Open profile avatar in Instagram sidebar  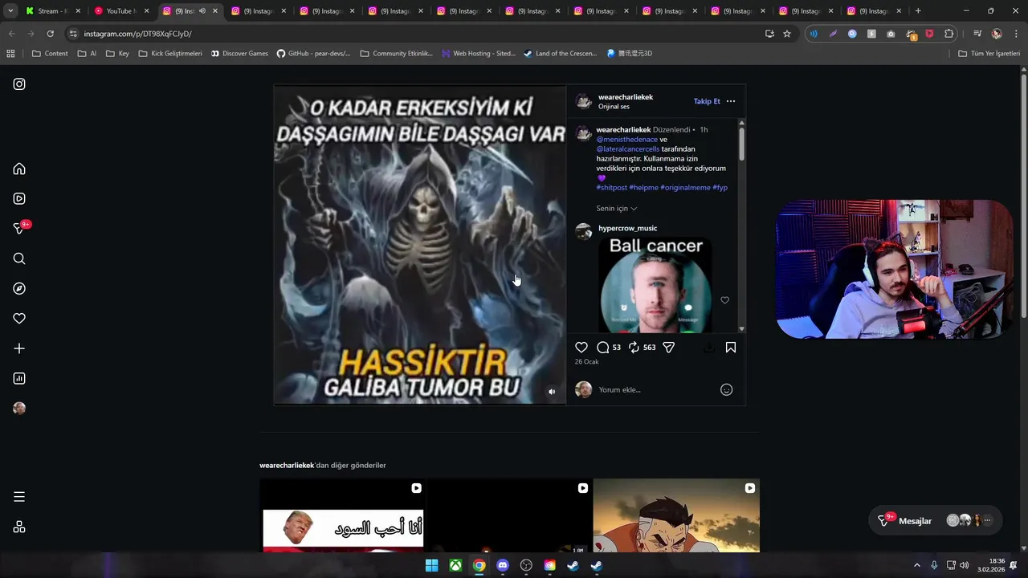tap(19, 408)
